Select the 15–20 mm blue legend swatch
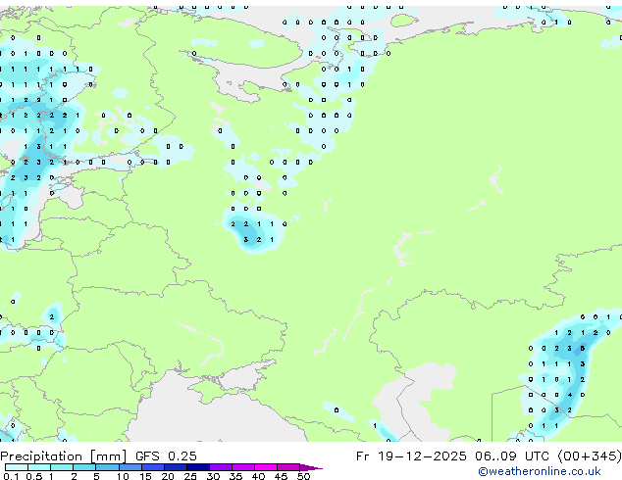Image resolution: width=622 pixels, height=480 pixels. pos(153,467)
